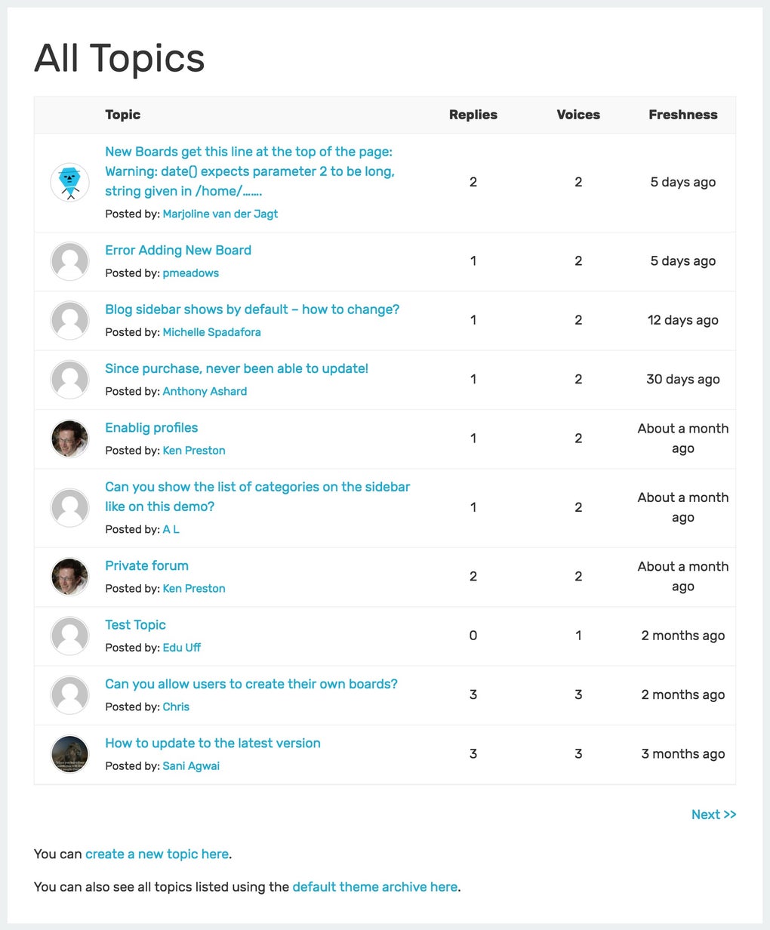Open the Private forum topic
Image resolution: width=770 pixels, height=930 pixels.
coord(146,566)
